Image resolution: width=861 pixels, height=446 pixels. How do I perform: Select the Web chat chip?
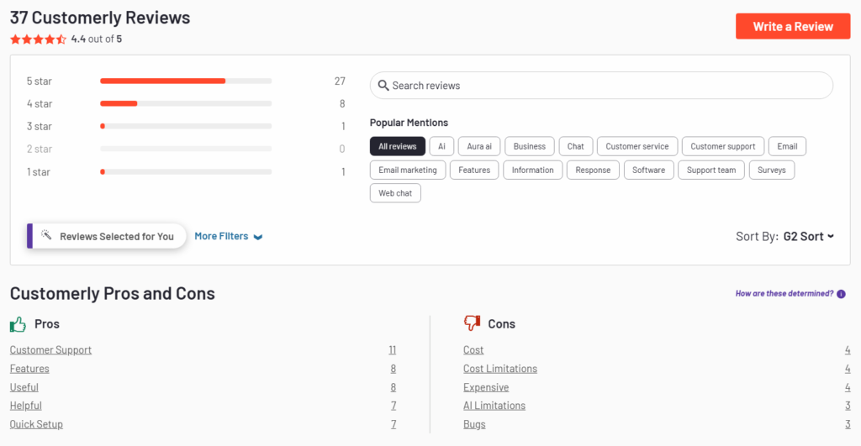click(x=395, y=193)
